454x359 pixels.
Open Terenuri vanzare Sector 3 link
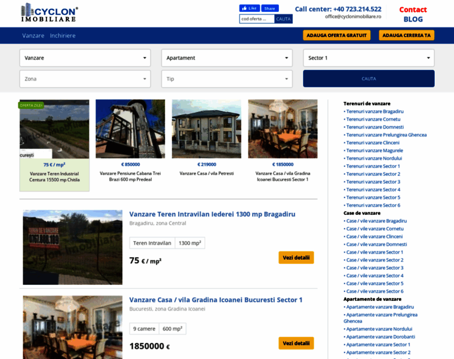click(x=372, y=182)
